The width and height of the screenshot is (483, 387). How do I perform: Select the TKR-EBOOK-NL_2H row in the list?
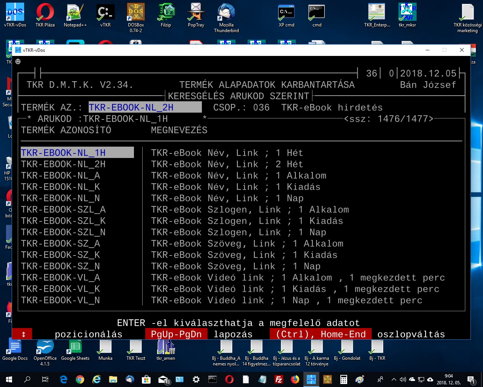(63, 164)
